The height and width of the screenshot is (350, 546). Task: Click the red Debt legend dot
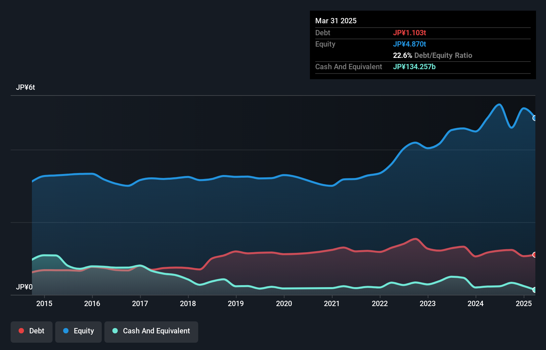click(21, 331)
